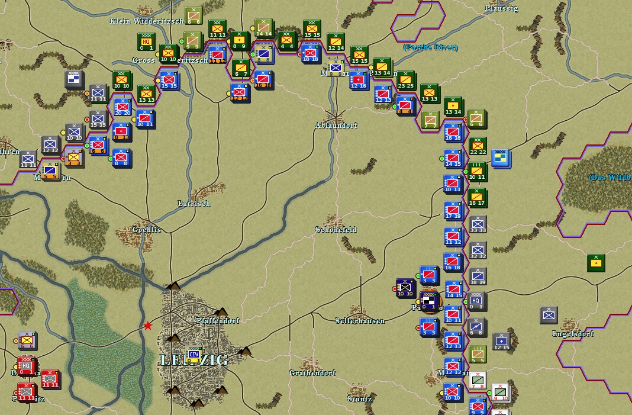Select white cavalry counter 7 8
The width and height of the screenshot is (632, 415).
pyautogui.click(x=478, y=381)
